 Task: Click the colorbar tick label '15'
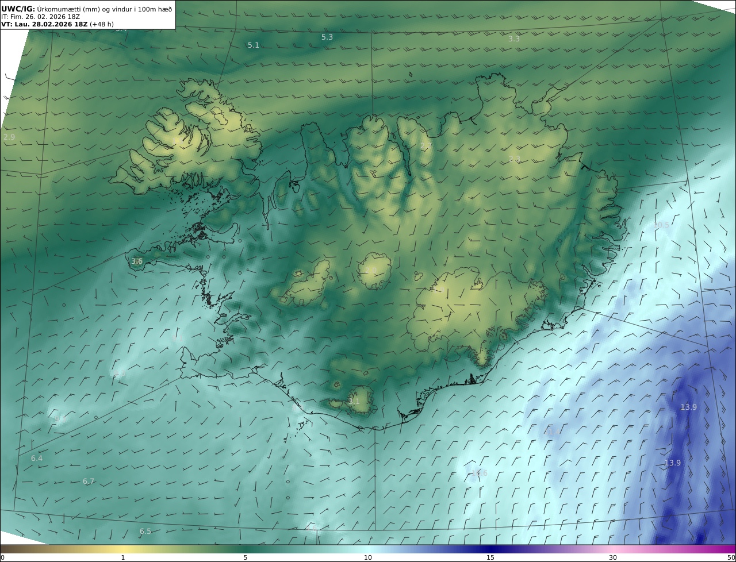[x=490, y=557]
